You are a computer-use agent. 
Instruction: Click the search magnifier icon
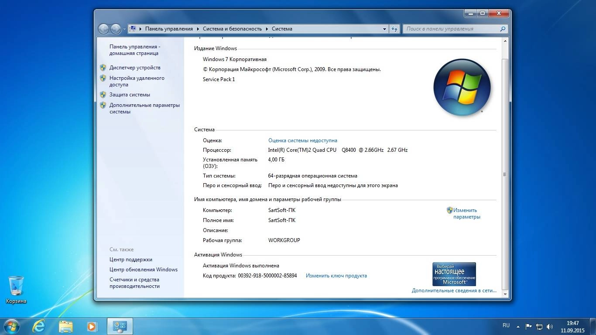(503, 29)
